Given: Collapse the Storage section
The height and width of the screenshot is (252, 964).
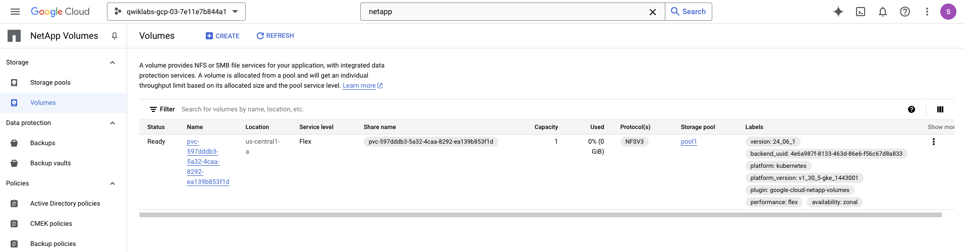Looking at the screenshot, I should point(112,62).
